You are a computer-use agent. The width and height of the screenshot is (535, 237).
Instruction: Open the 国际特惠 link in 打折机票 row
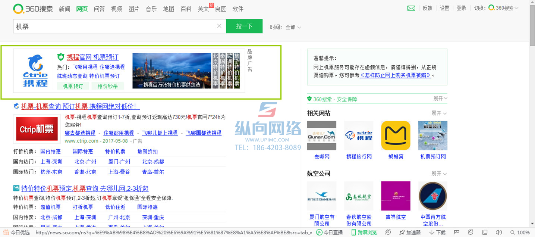(x=83, y=151)
